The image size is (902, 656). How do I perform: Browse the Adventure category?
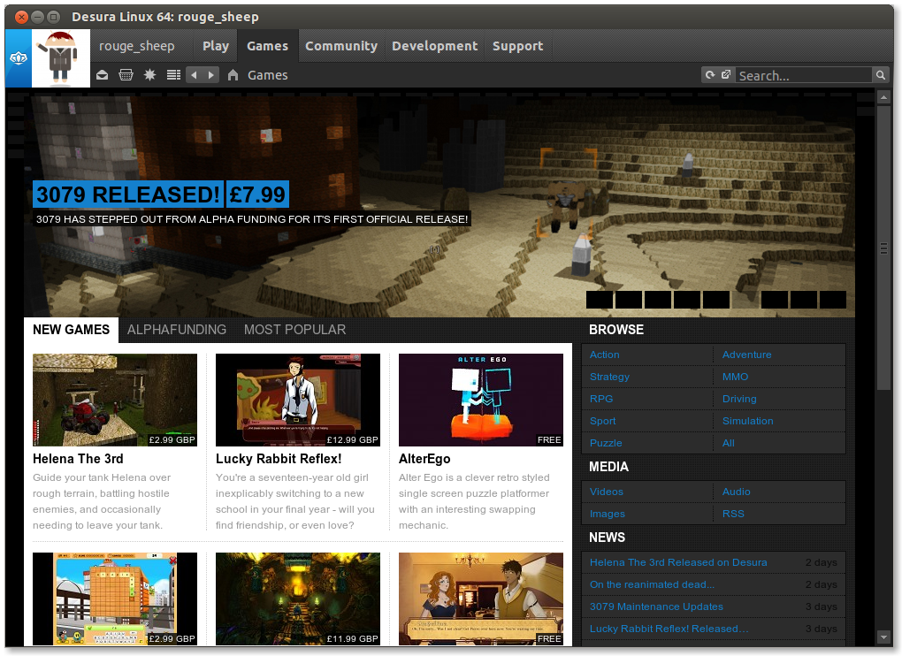[x=746, y=355]
